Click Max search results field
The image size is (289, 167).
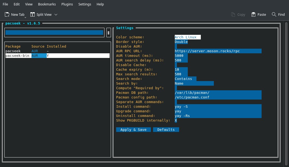coord(181,74)
